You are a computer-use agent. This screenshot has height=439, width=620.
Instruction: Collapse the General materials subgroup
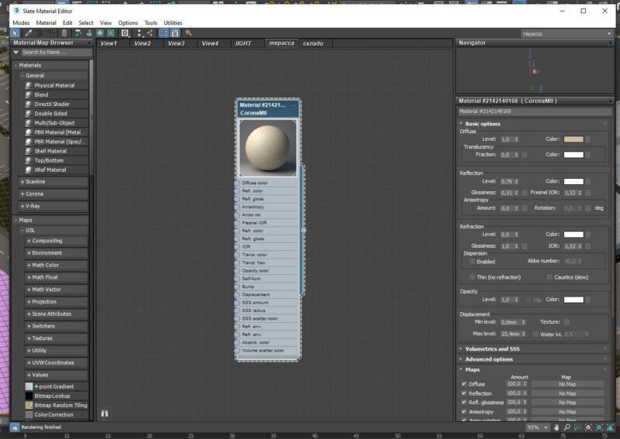[22, 75]
